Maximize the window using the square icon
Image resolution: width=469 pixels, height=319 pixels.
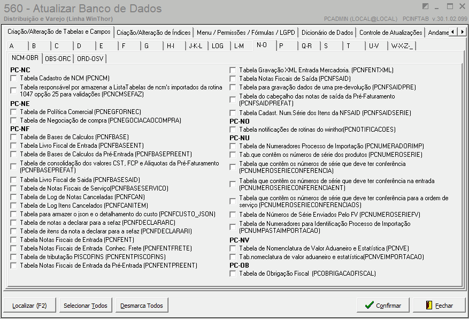(450, 6)
